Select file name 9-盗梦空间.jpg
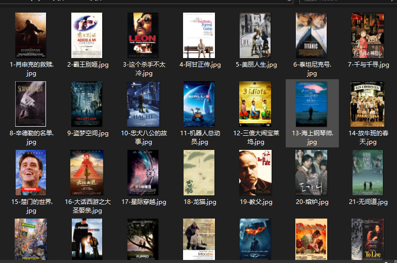397x263 pixels. pos(88,133)
